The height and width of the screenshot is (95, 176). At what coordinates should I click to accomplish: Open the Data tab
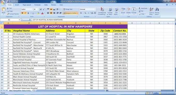[46, 5]
